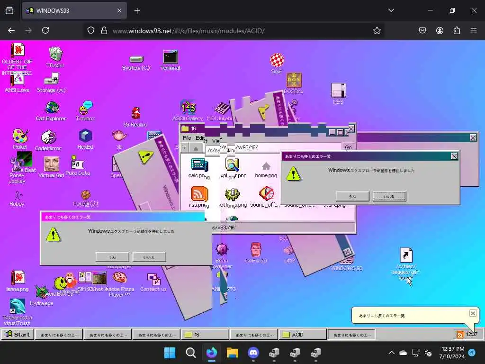
Task: Open CodeMirror editor icon
Action: coord(48,140)
